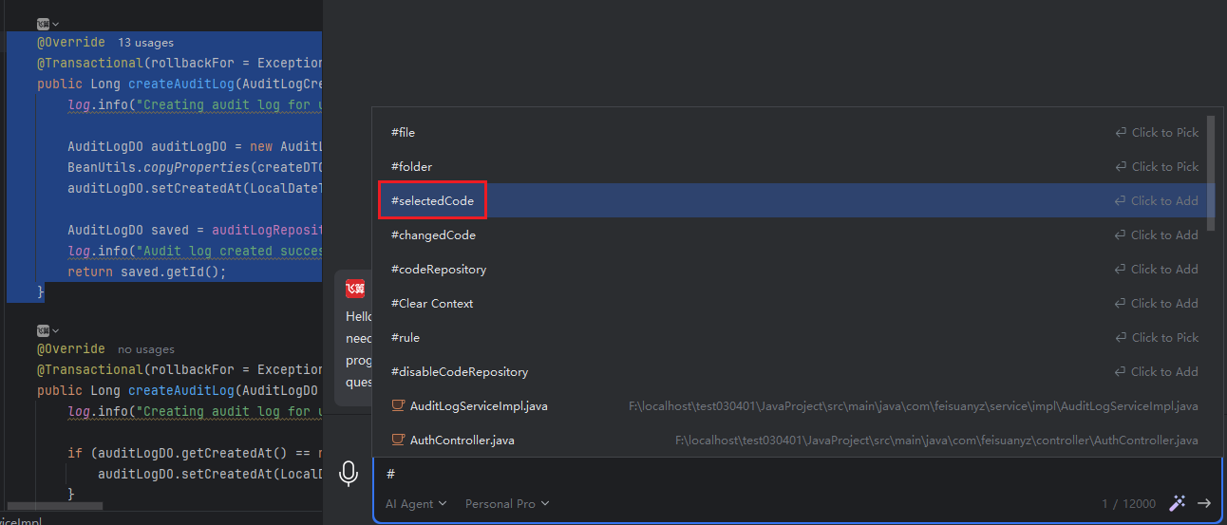Image resolution: width=1227 pixels, height=525 pixels.
Task: Click the microphone voice input icon
Action: click(x=349, y=473)
